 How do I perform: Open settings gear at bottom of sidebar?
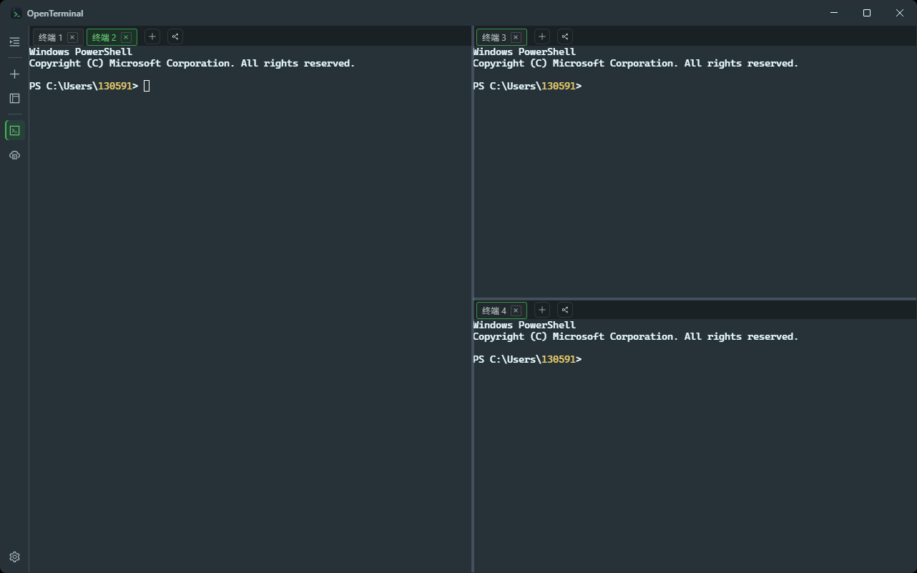(x=14, y=557)
